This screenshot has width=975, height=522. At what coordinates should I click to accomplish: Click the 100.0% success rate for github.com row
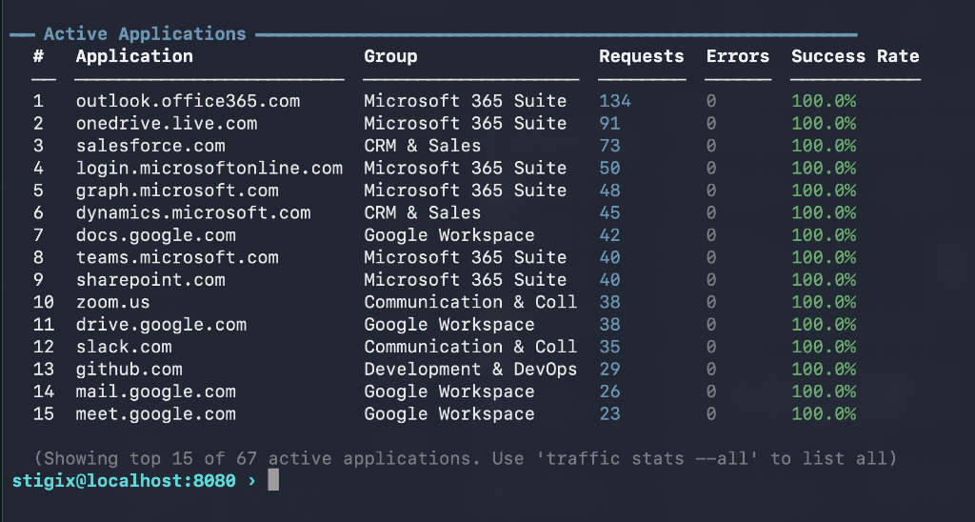[824, 370]
